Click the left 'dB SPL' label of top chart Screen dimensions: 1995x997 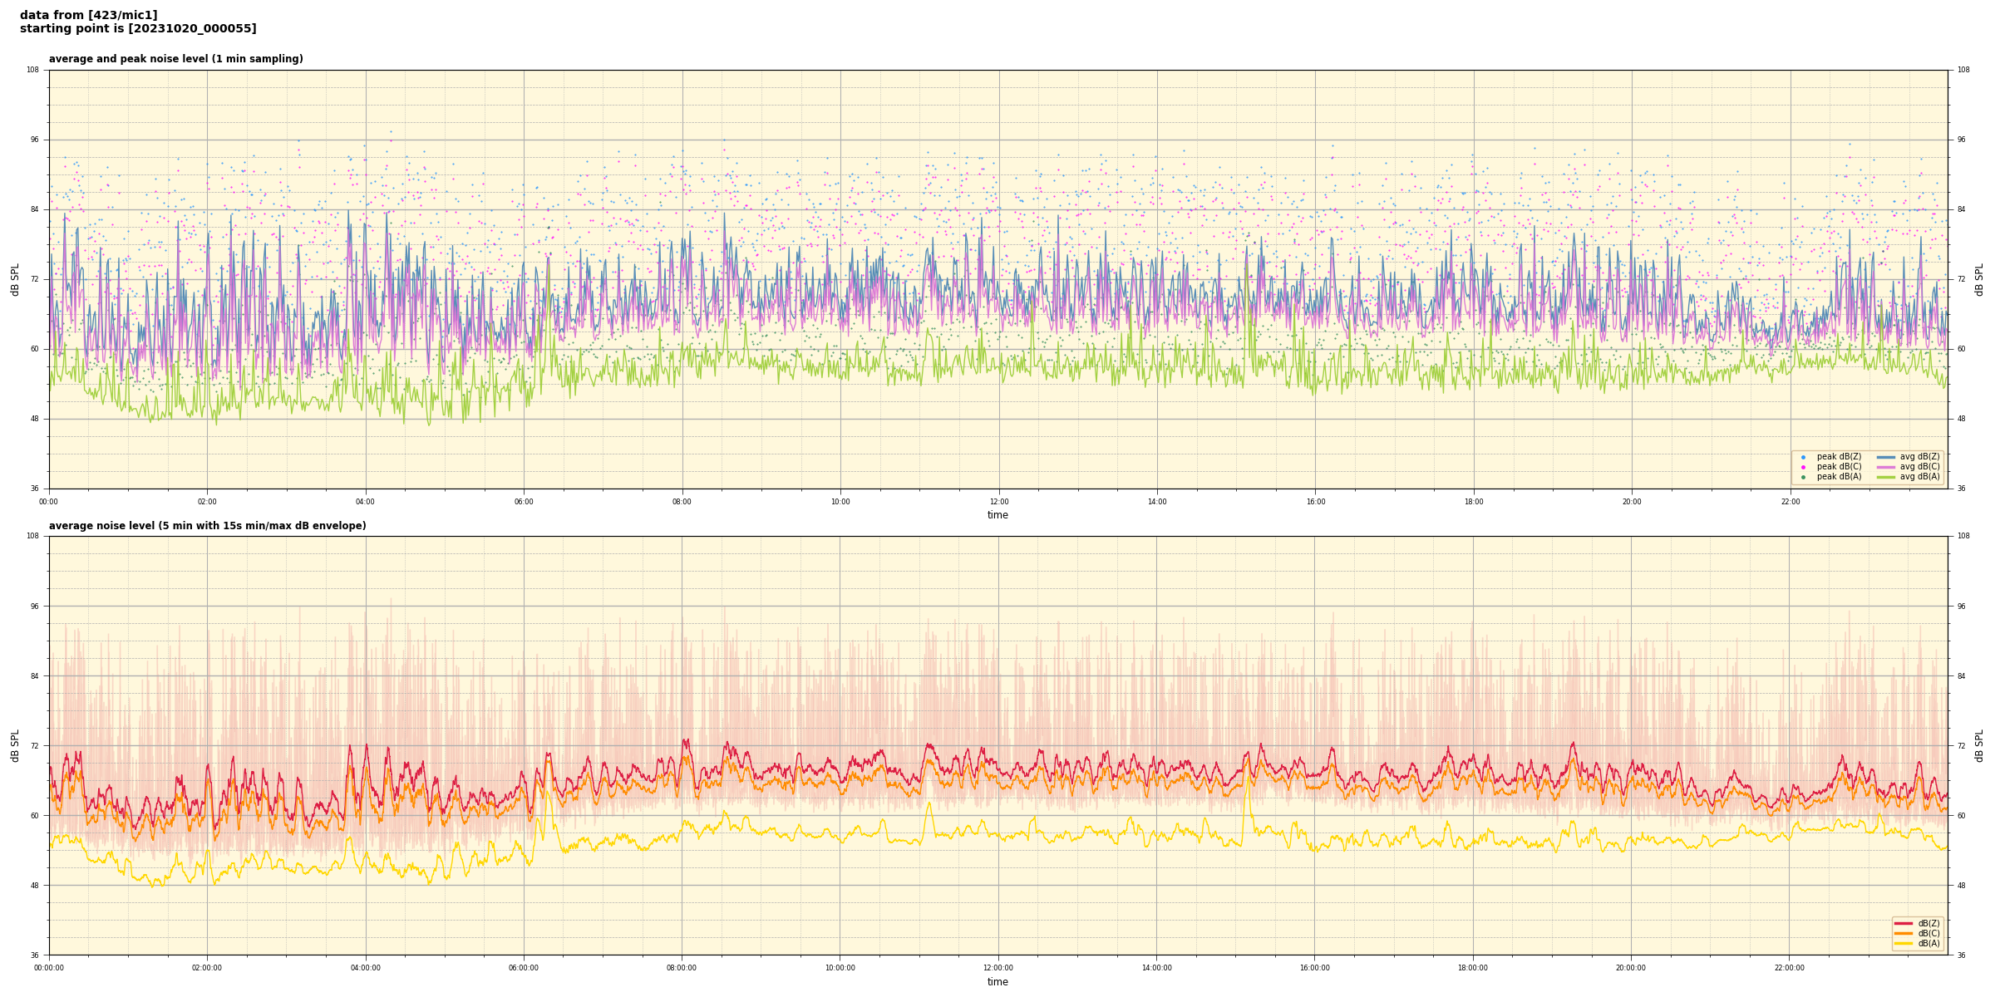coord(15,279)
